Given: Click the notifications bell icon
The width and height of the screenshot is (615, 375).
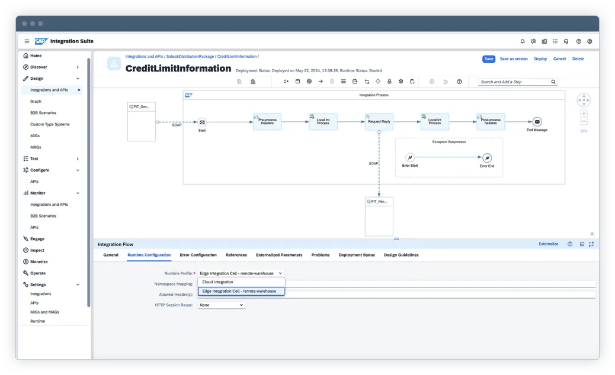Looking at the screenshot, I should (x=522, y=41).
